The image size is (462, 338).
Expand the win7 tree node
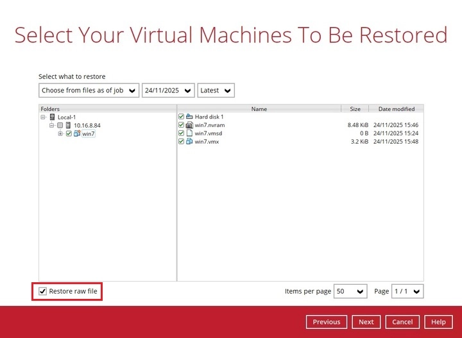(x=60, y=133)
